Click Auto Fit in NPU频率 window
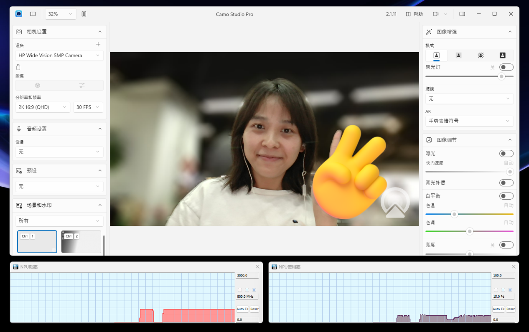The image size is (529, 332). point(242,309)
